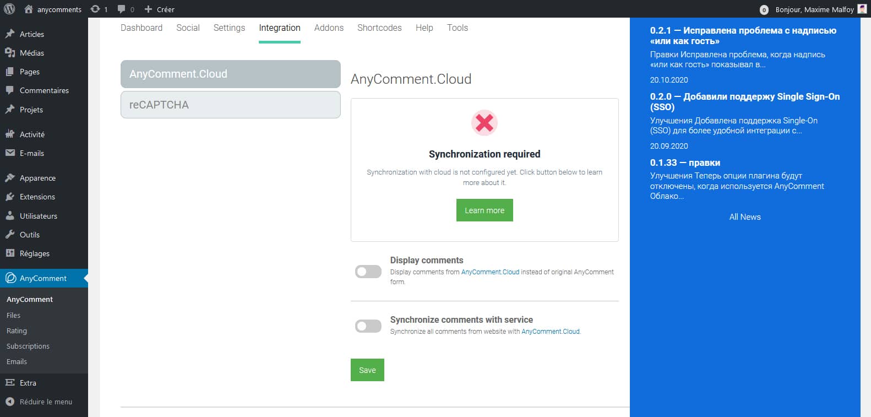This screenshot has height=417, width=871.
Task: Click the green Save button
Action: 367,370
